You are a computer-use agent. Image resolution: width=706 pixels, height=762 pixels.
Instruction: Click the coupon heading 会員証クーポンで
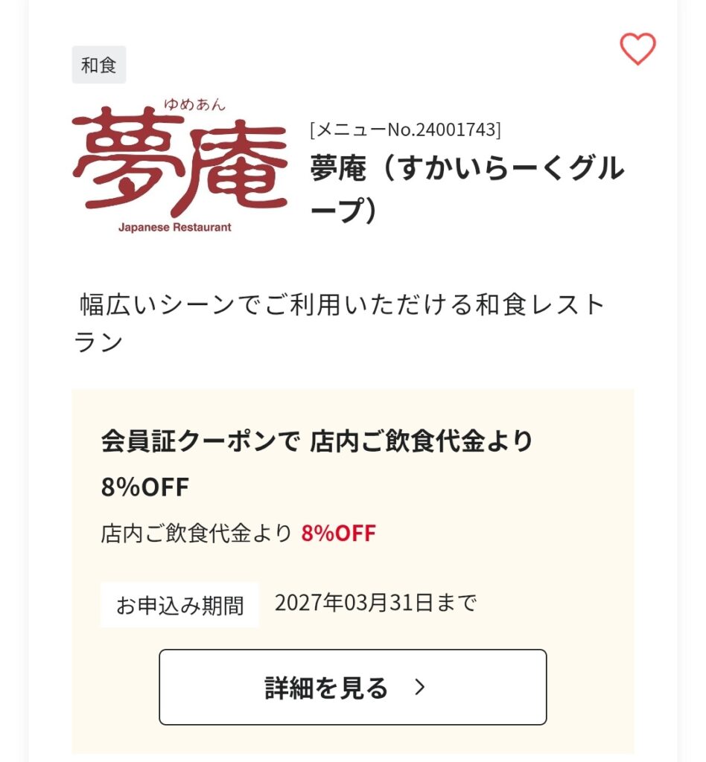pos(200,441)
